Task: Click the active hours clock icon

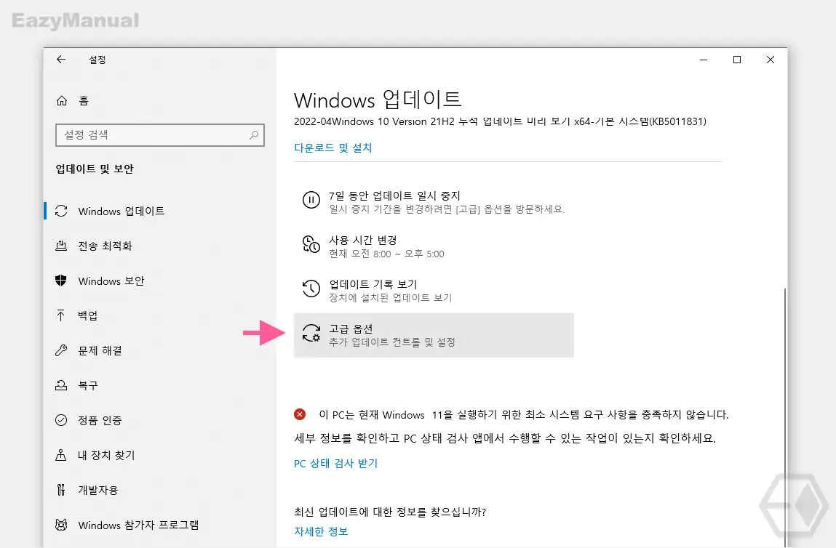Action: pos(311,244)
